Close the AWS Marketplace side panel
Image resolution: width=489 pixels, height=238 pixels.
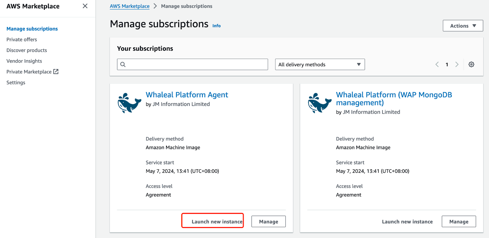pos(85,6)
